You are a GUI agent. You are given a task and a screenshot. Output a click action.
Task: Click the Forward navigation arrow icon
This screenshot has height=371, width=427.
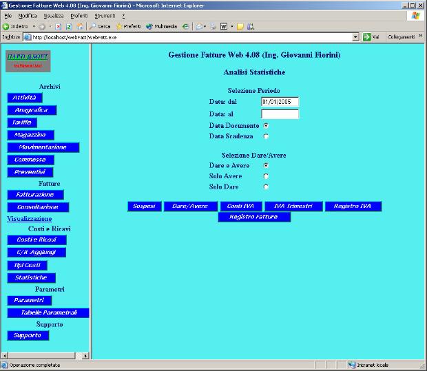coord(42,27)
